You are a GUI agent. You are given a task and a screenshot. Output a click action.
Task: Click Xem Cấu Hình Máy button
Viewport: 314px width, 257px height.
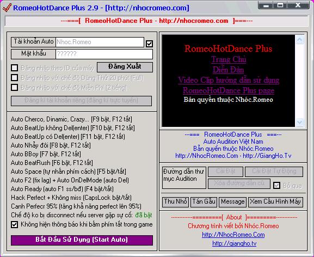pyautogui.click(x=275, y=202)
